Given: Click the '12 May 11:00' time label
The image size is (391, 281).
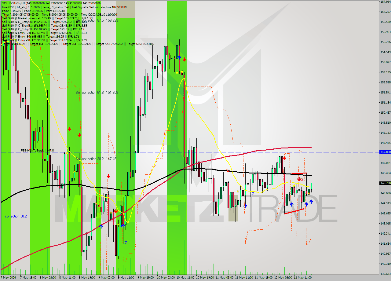Looking at the screenshot, I should tap(303, 278).
